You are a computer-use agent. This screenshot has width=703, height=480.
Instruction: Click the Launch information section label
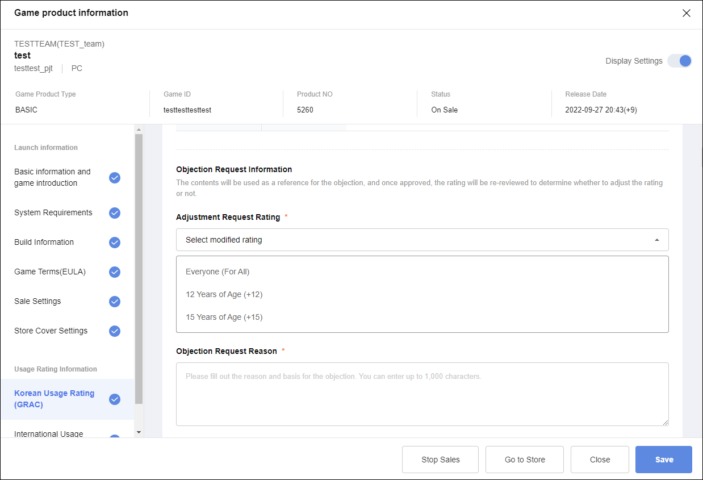click(46, 147)
